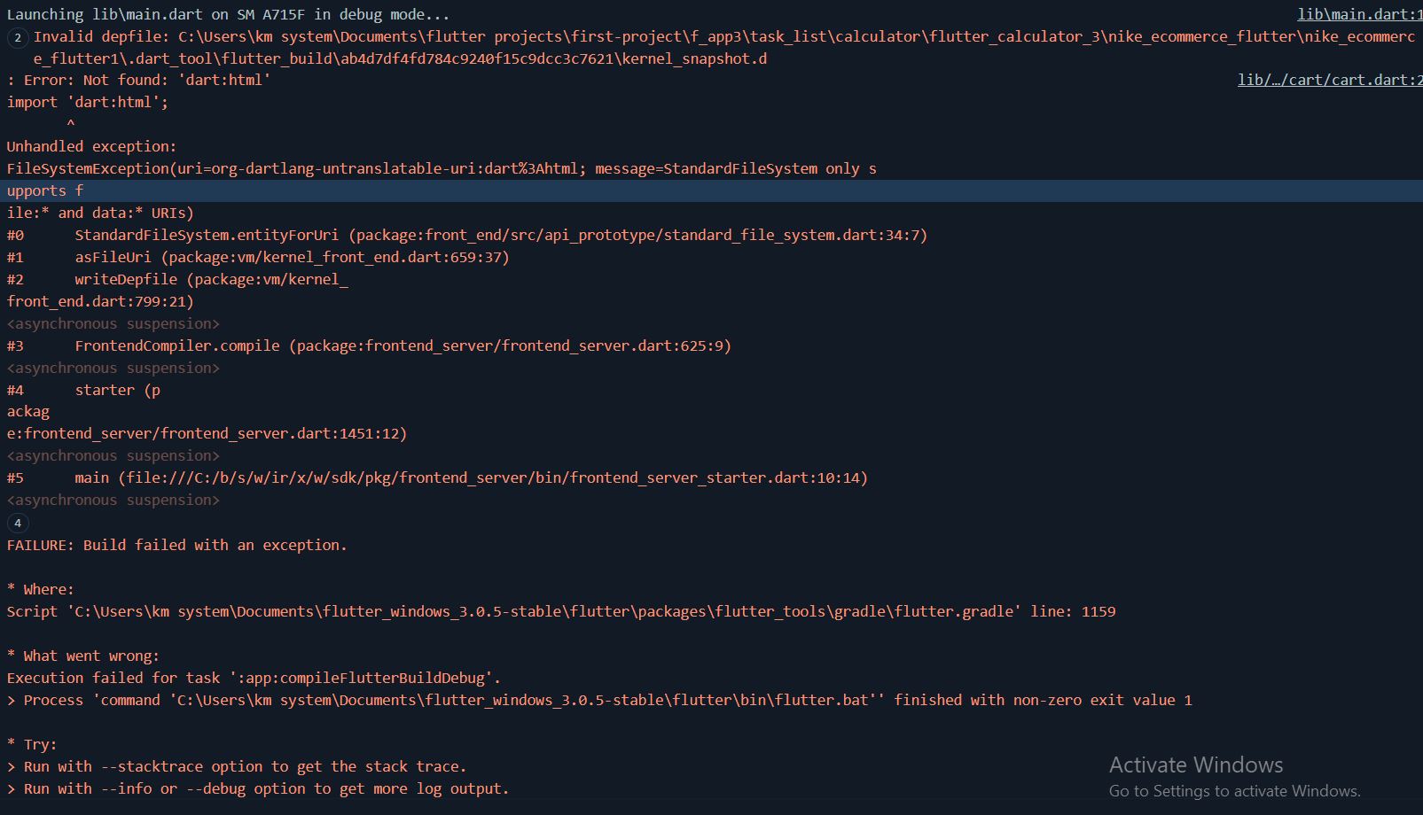Click 'Run with --info or --debug option' line
The image size is (1423, 815).
pos(258,788)
